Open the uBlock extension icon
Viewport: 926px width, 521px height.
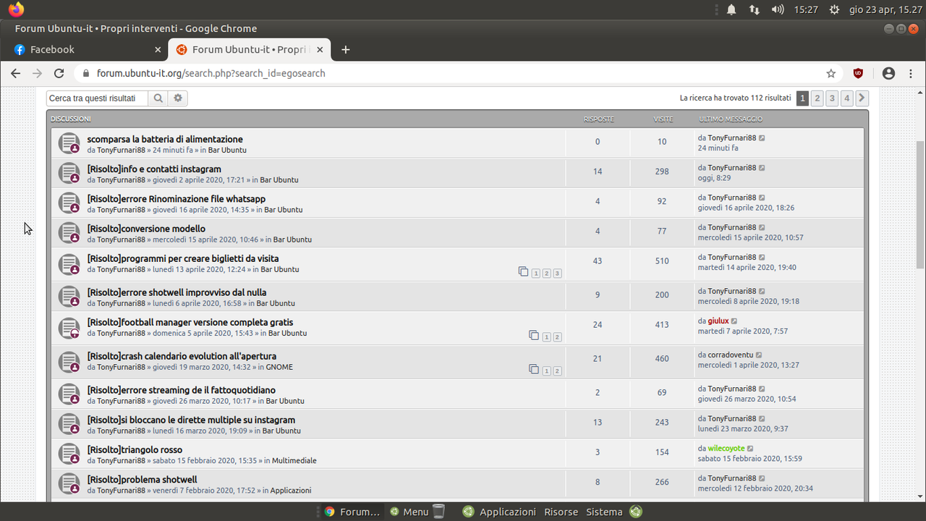tap(859, 73)
